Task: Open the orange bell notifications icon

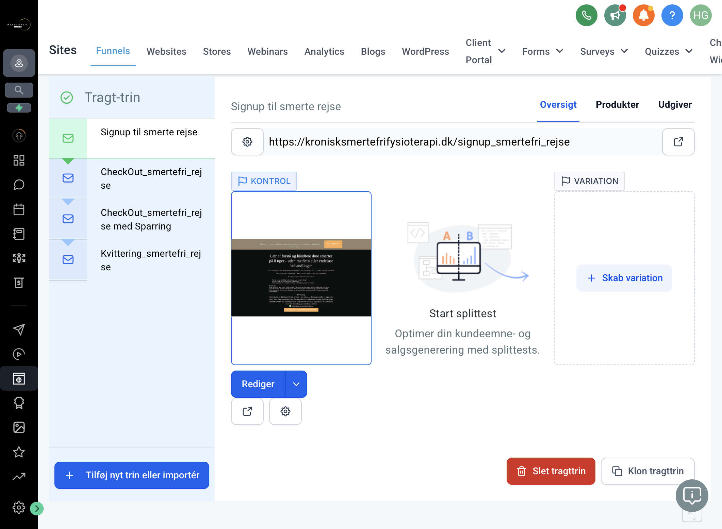Action: (643, 15)
